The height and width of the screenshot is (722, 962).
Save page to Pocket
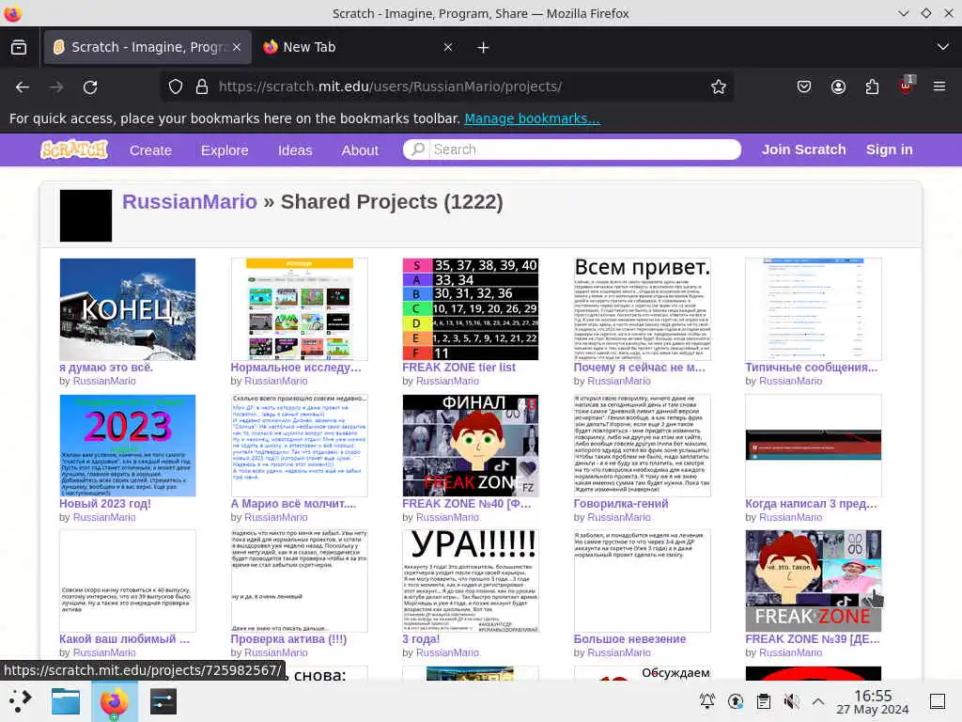[804, 86]
